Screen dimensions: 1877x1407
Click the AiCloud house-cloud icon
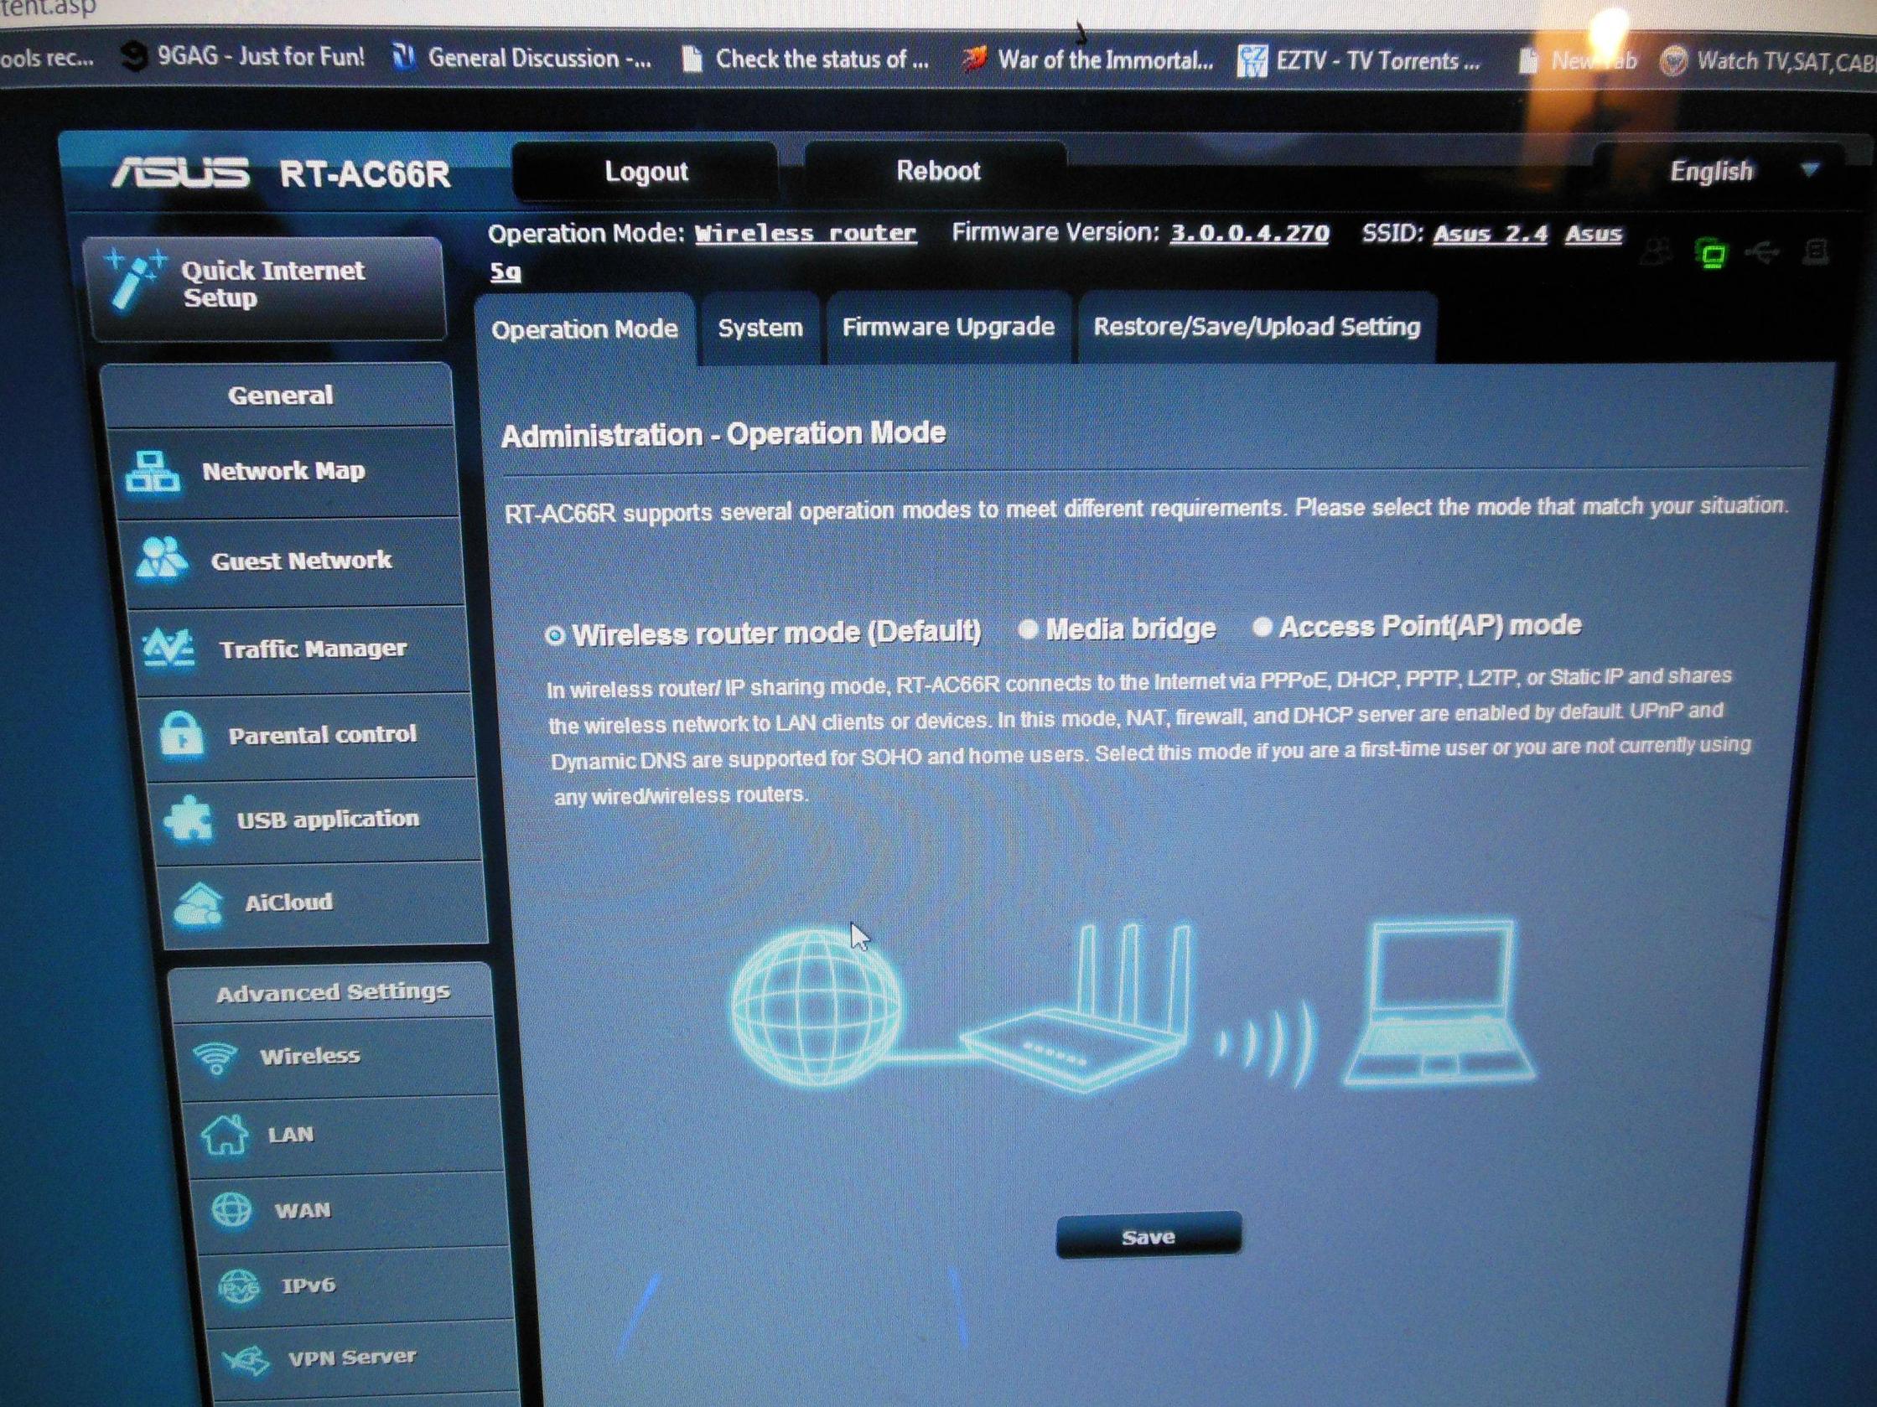point(198,904)
